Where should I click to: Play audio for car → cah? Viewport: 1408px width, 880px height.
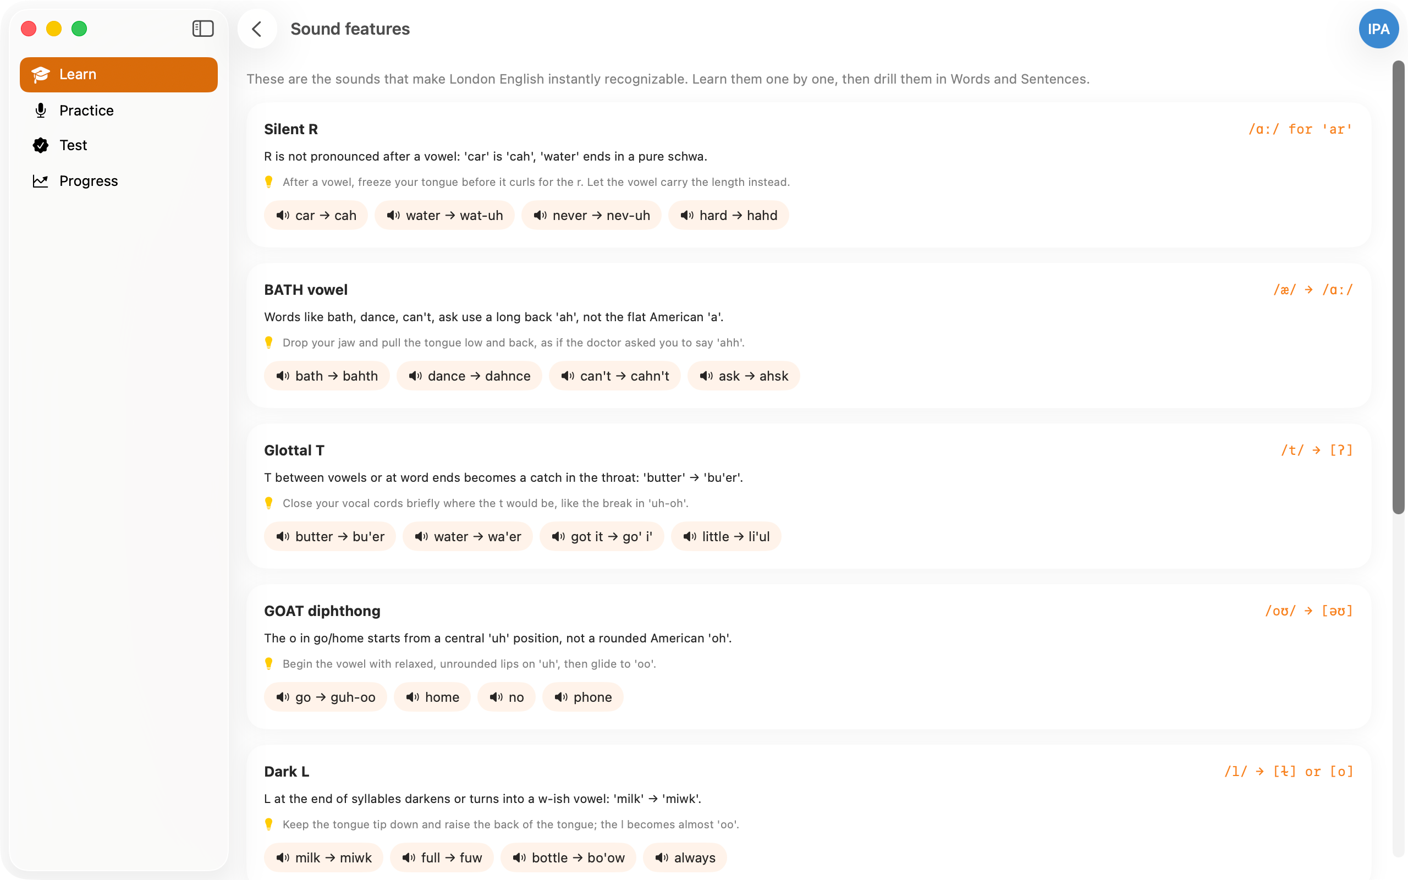[316, 216]
